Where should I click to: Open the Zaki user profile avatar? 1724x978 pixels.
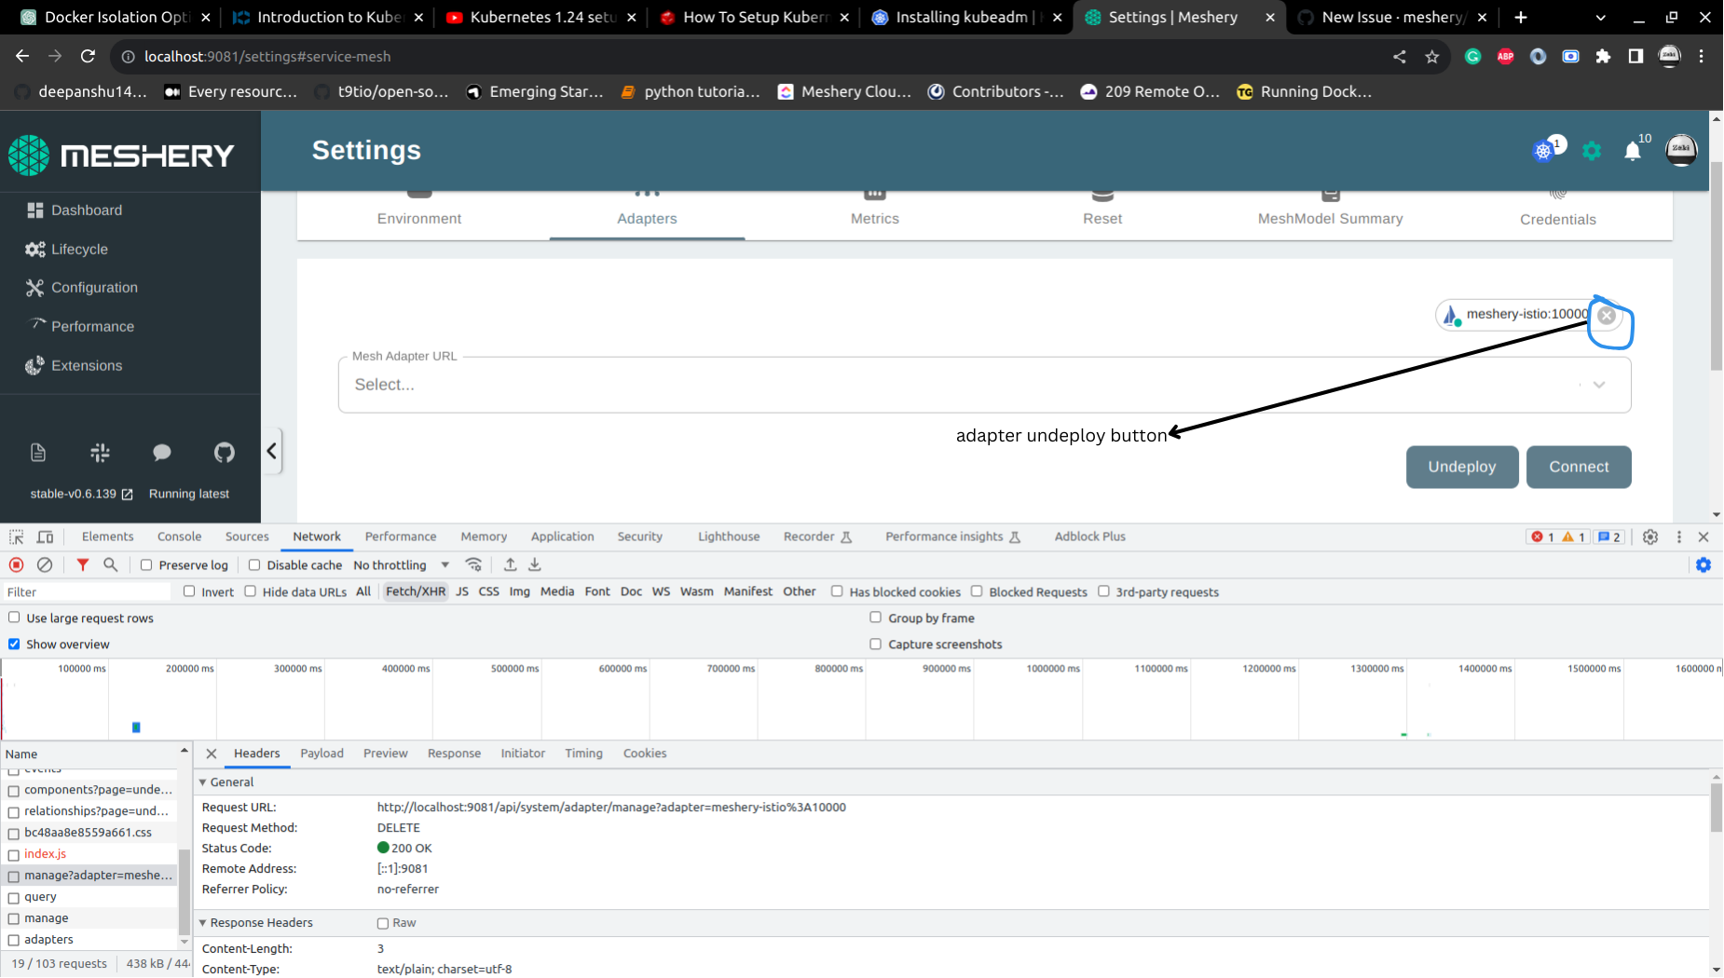1680,150
